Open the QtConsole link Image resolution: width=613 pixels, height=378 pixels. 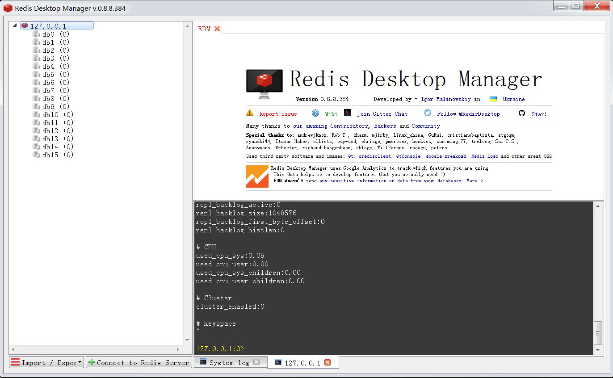tap(408, 156)
